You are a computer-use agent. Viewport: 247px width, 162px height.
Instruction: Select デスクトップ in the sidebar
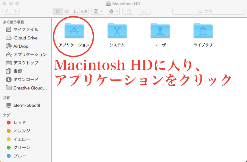coord(26,63)
